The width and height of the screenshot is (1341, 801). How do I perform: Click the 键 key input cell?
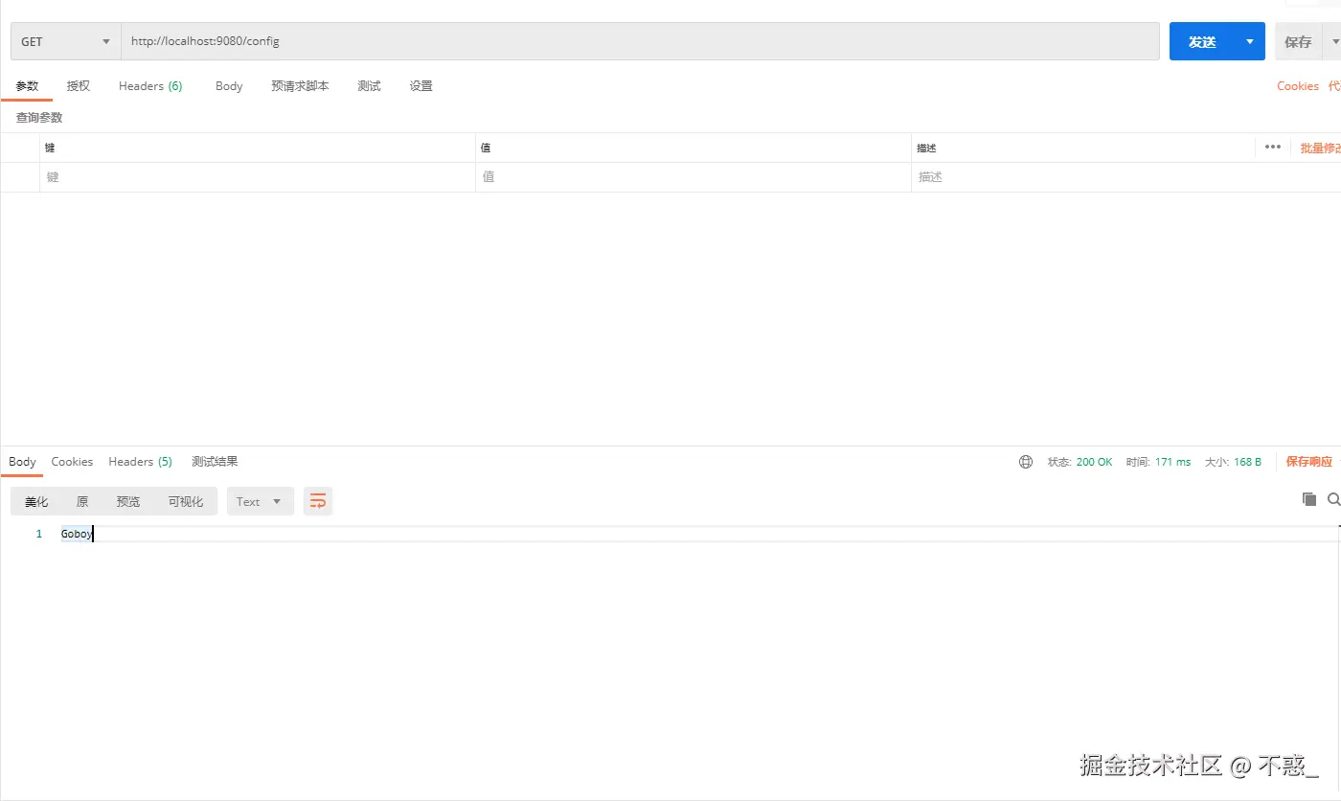pos(258,177)
